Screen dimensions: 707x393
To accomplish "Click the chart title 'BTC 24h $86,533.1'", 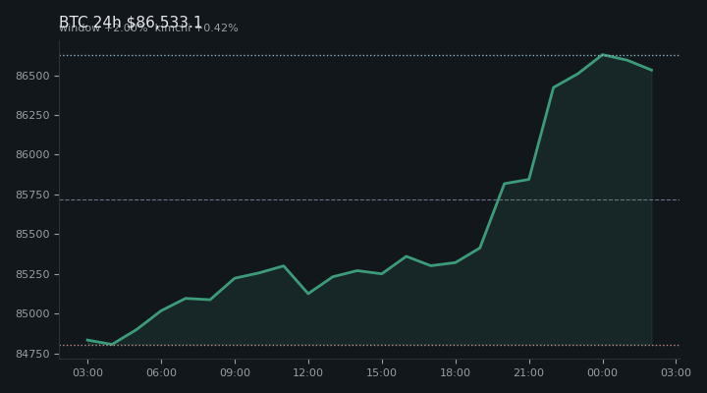I will (x=131, y=22).
